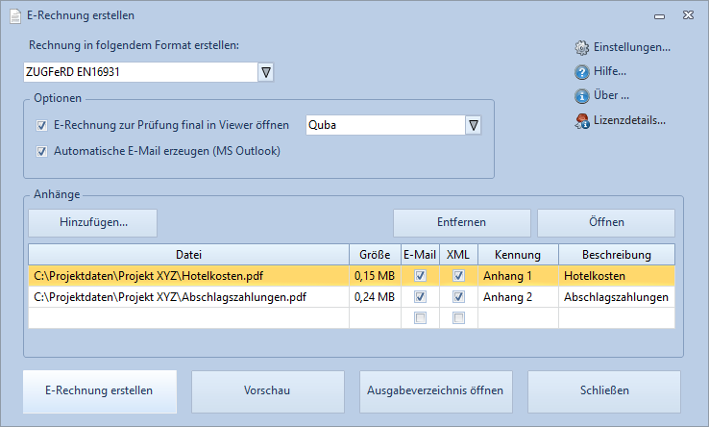Click the 0,24 MB size cell

pyautogui.click(x=375, y=296)
